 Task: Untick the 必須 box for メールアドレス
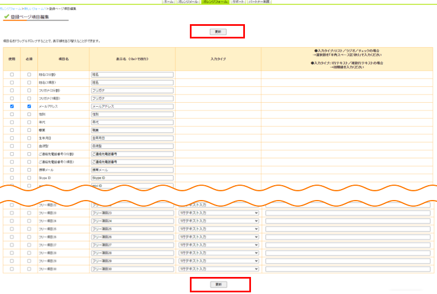pos(29,106)
